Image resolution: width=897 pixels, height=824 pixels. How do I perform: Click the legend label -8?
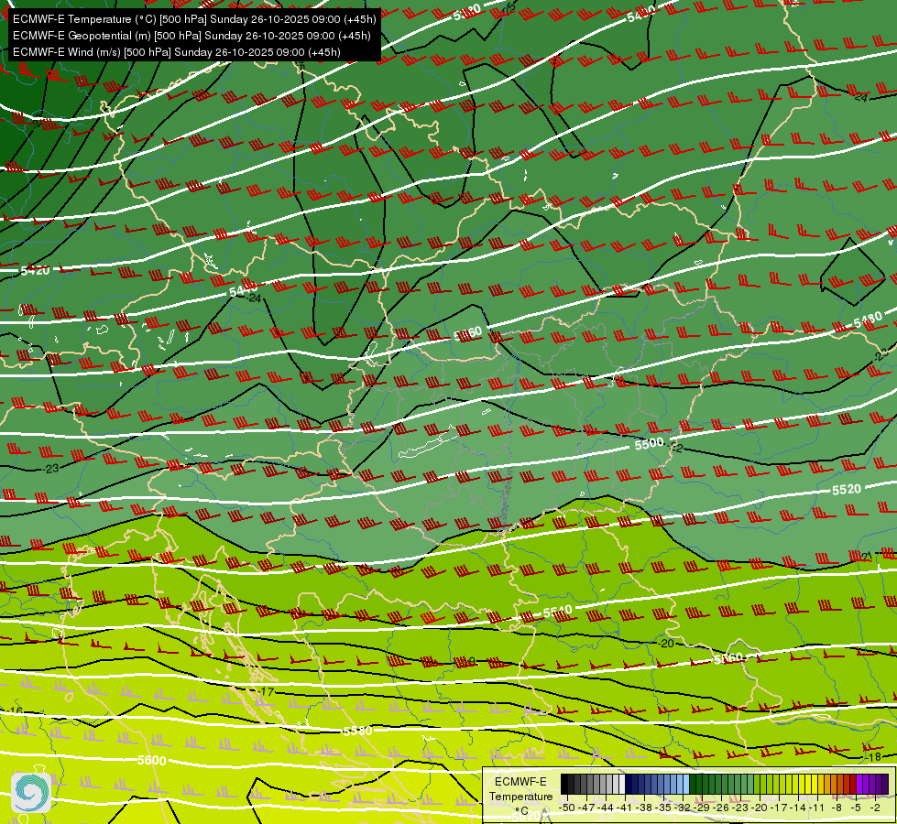837,808
